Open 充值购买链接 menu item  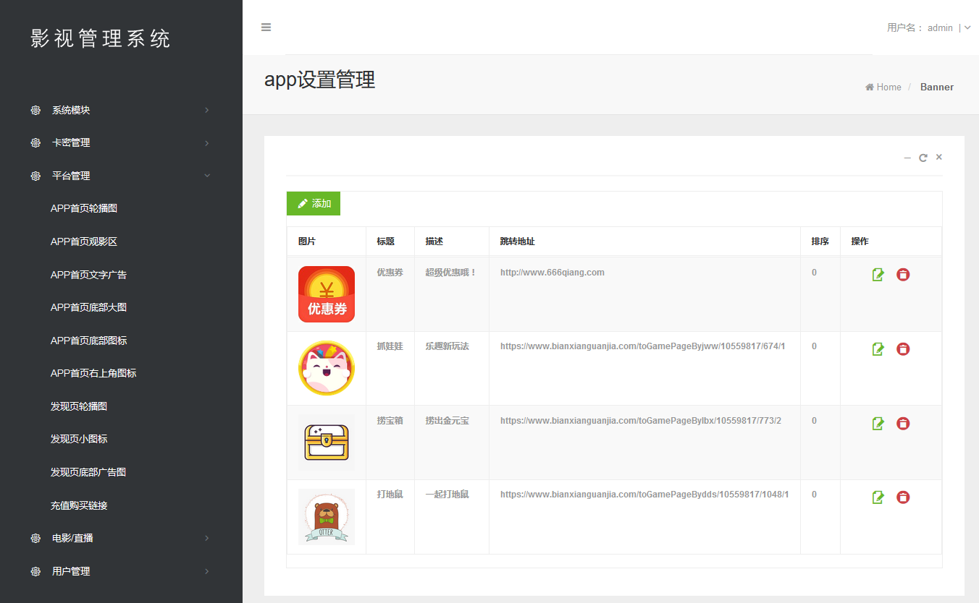(79, 505)
